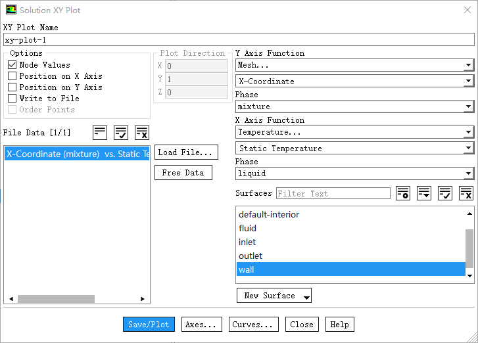Viewport: 478px width, 343px height.
Task: Check the Write to File option
Action: pyautogui.click(x=12, y=99)
